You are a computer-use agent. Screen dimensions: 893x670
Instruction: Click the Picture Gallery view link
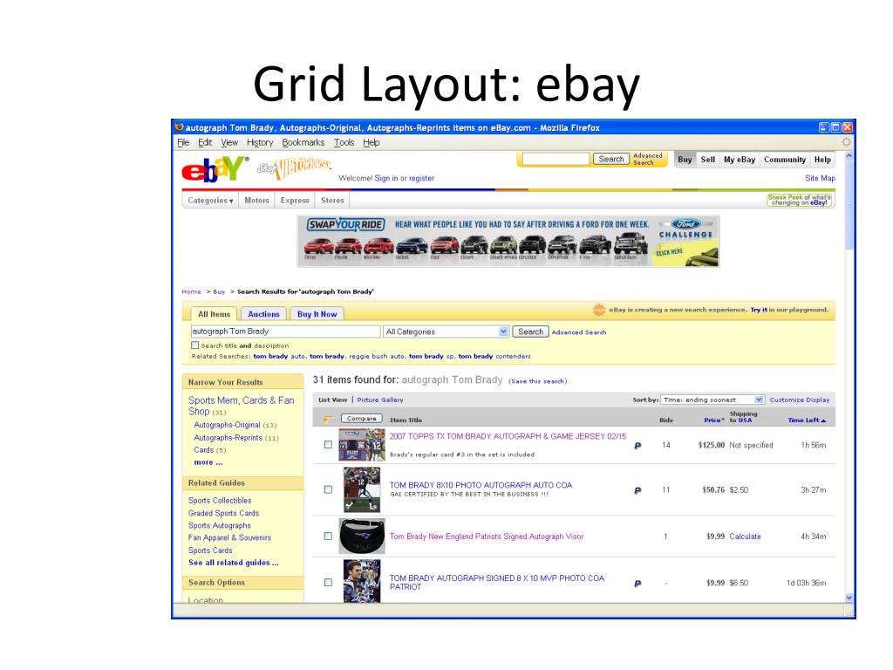coord(380,400)
